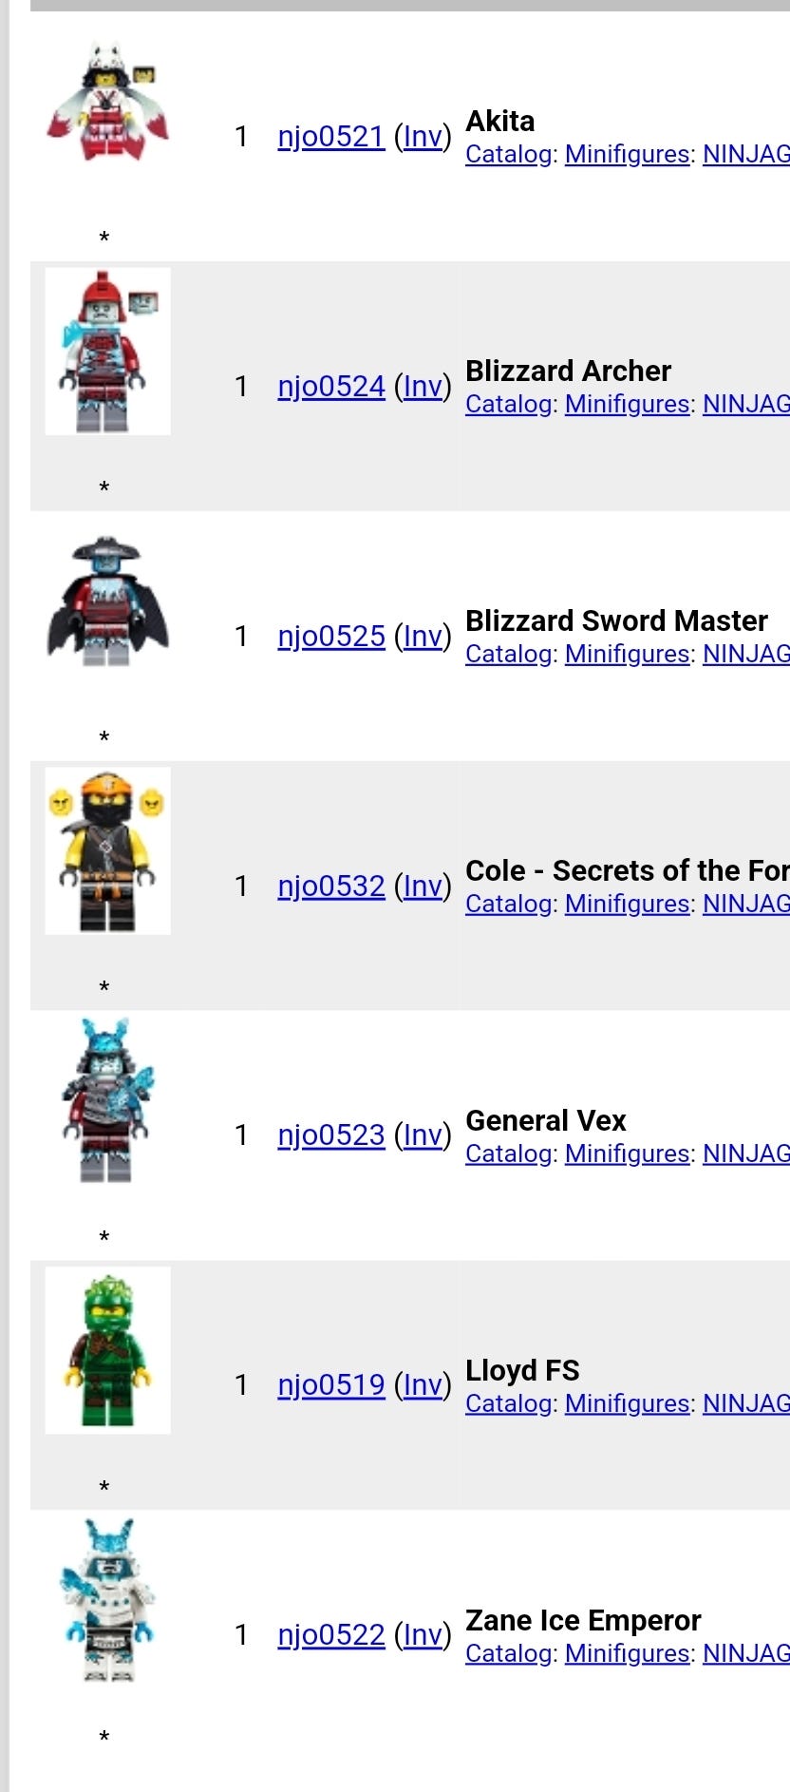Open the Blizzard Sword Master picture

pyautogui.click(x=107, y=601)
